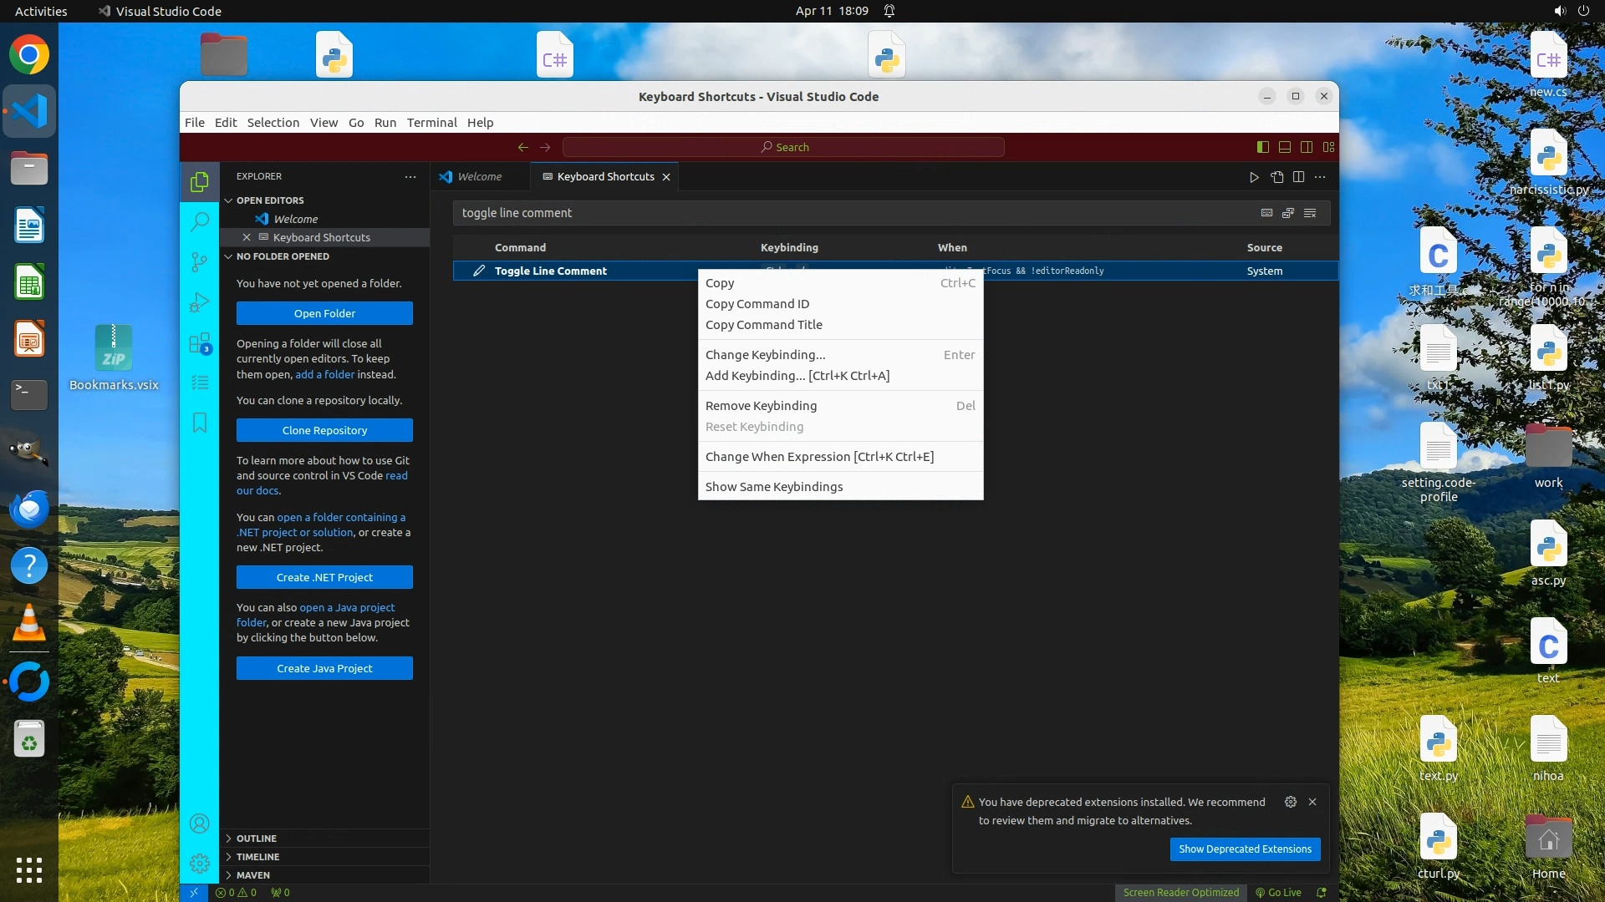This screenshot has height=902, width=1605.
Task: Click the Manage gear icon
Action: tap(200, 863)
